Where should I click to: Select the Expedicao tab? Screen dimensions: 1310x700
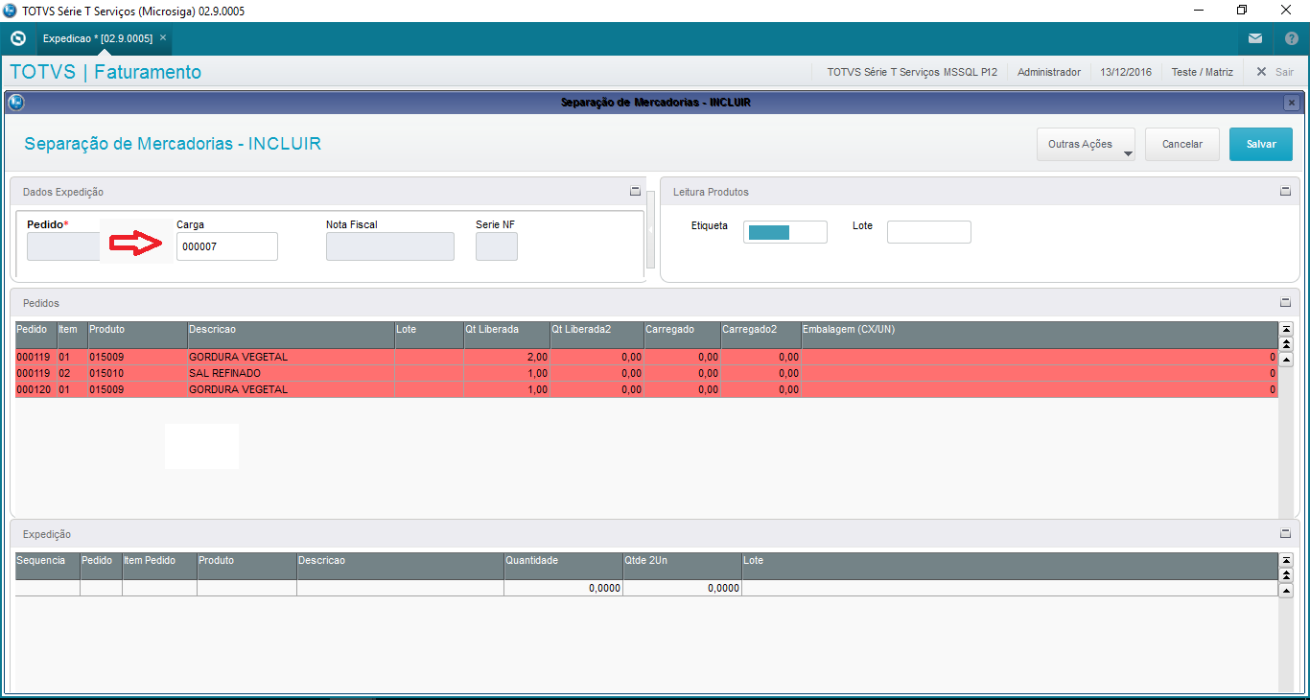(x=97, y=38)
